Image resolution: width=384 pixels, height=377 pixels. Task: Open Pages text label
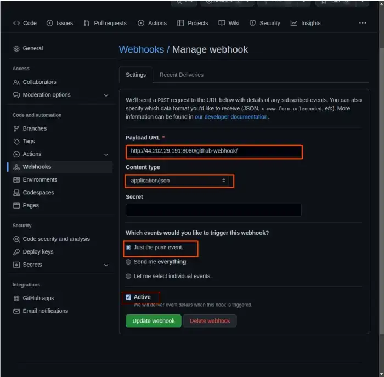[31, 205]
